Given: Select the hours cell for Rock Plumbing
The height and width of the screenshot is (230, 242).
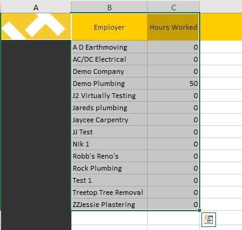Looking at the screenshot, I should point(173,168).
